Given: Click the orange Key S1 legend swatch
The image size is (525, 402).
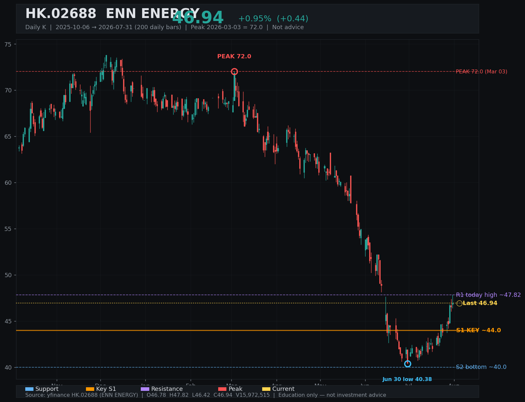Looking at the screenshot, I should [90, 389].
